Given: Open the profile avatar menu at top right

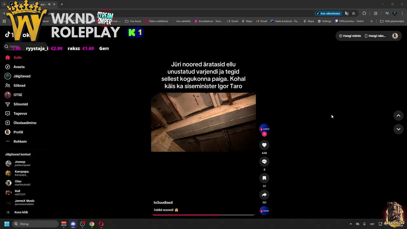Looking at the screenshot, I should pyautogui.click(x=395, y=36).
